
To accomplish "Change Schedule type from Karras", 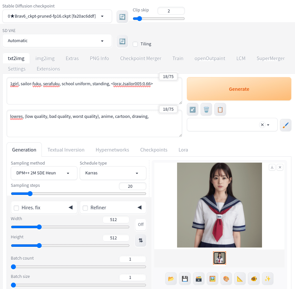I will tap(113, 173).
